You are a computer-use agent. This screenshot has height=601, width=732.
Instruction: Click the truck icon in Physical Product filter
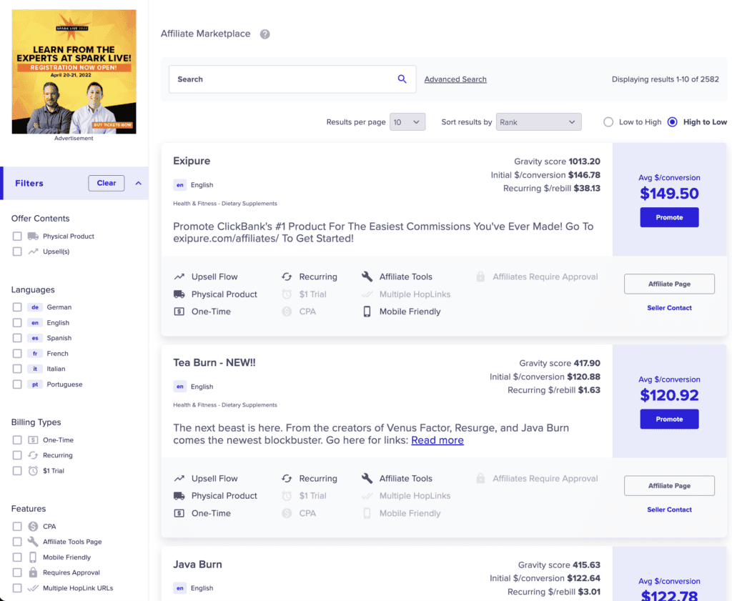click(33, 236)
